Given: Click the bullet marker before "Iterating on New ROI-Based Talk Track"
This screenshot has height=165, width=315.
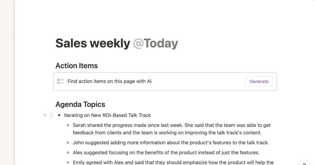Looking at the screenshot, I should [x=59, y=115].
